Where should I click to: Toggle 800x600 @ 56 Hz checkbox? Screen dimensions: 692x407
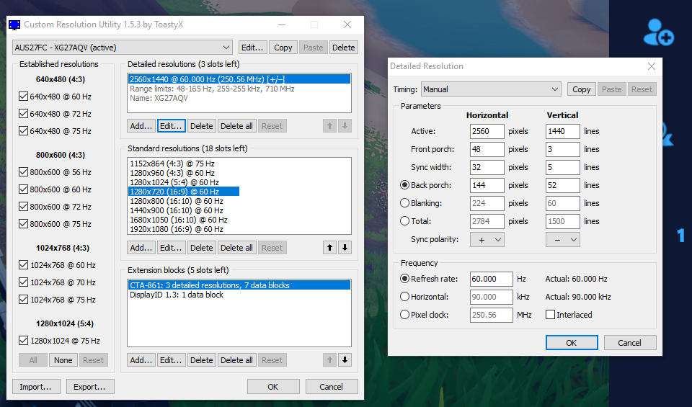tap(23, 172)
